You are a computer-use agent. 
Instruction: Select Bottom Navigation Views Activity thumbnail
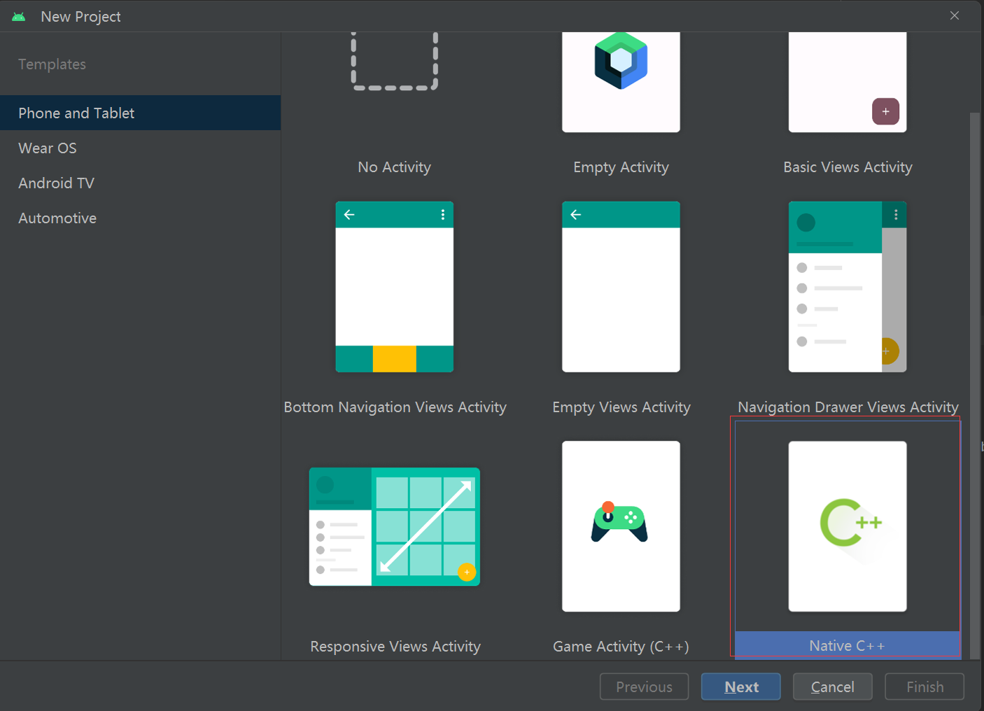[x=395, y=287]
